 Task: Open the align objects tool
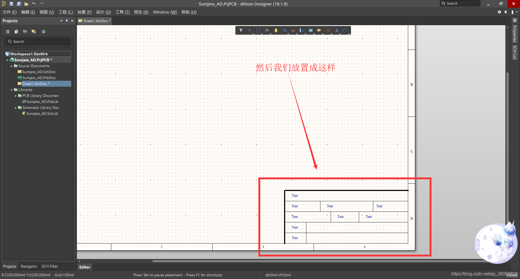(267, 30)
